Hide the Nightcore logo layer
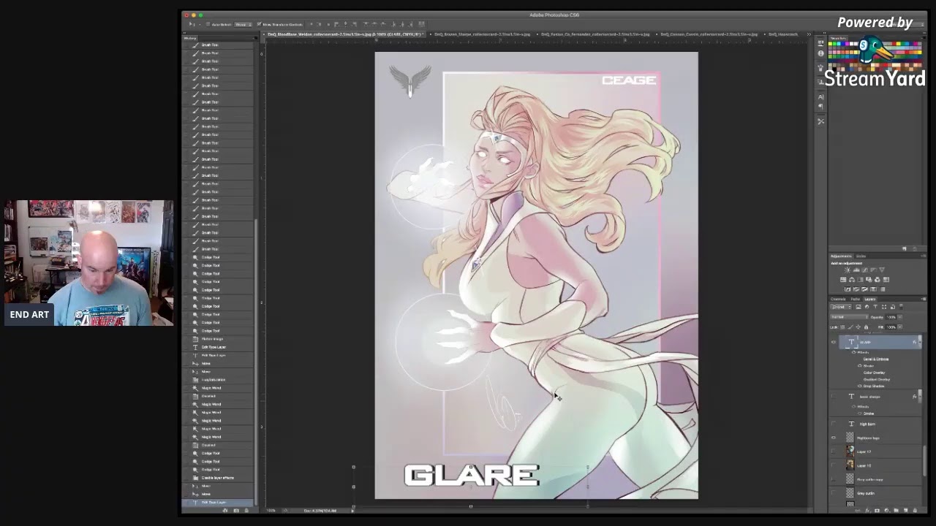 pos(833,438)
